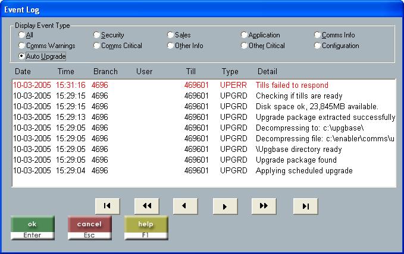The image size is (404, 254).
Task: Go to the next event record
Action: pyautogui.click(x=225, y=206)
